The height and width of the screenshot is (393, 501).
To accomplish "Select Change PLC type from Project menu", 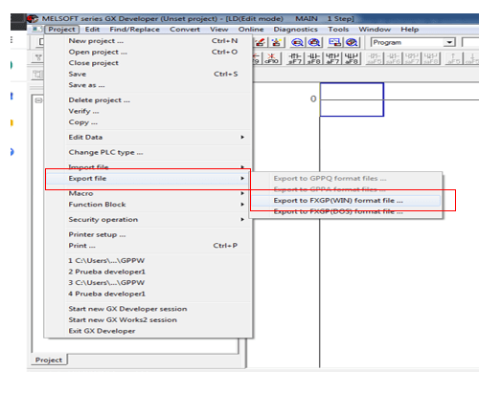I will tap(105, 152).
